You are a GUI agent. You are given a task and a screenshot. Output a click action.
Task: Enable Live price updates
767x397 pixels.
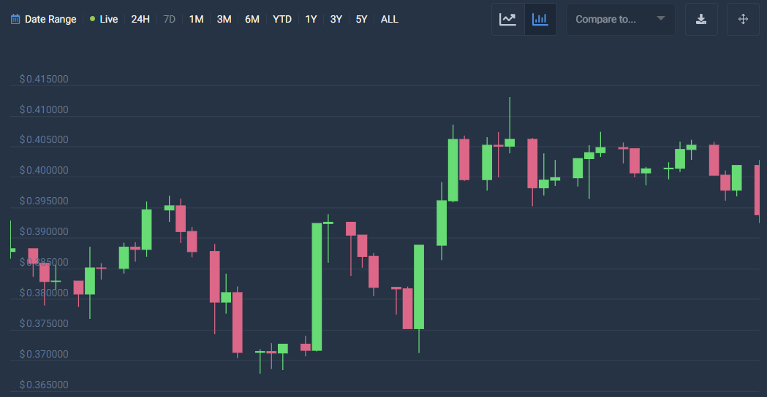point(104,20)
